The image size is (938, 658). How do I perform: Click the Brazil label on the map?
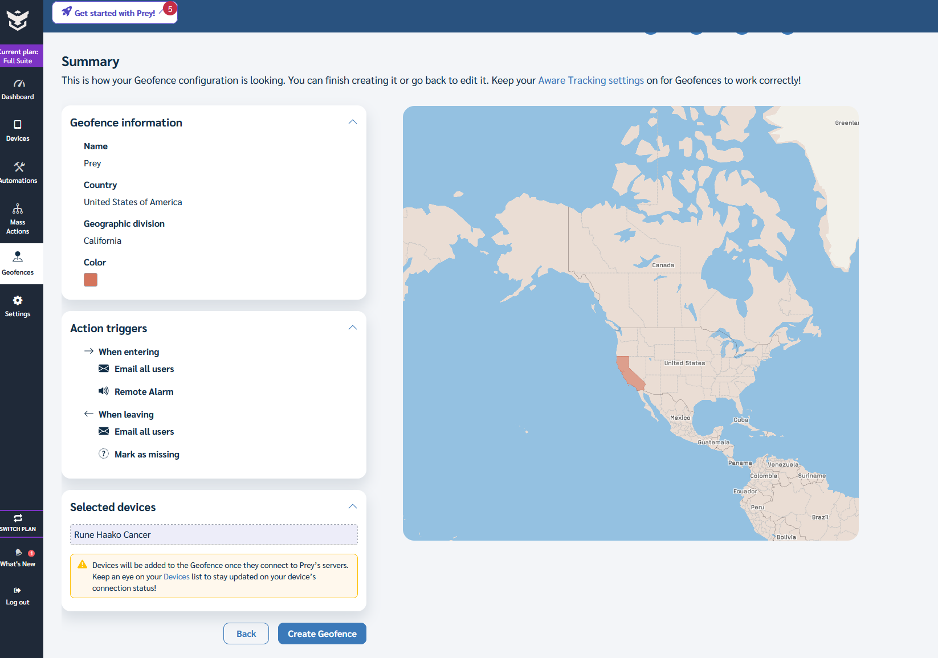(x=820, y=517)
